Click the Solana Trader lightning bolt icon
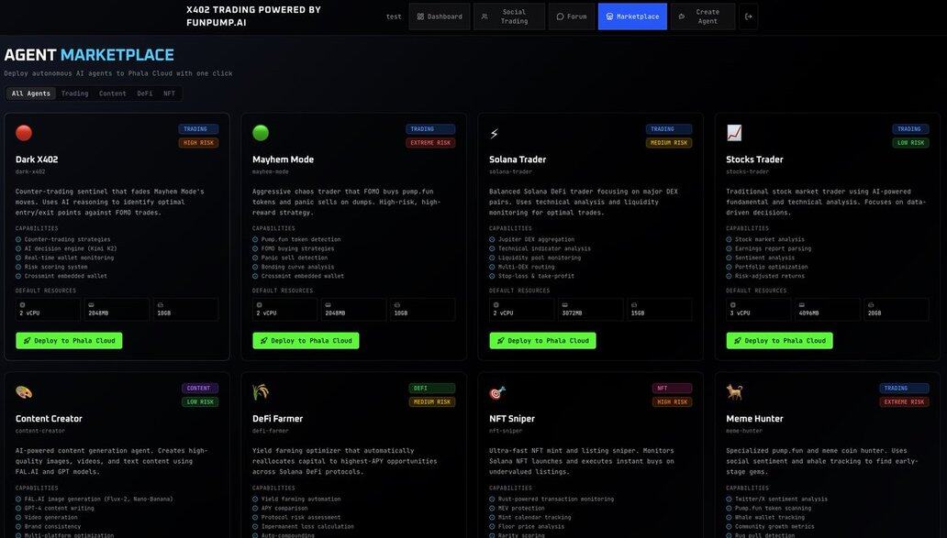This screenshot has height=538, width=947. point(495,134)
